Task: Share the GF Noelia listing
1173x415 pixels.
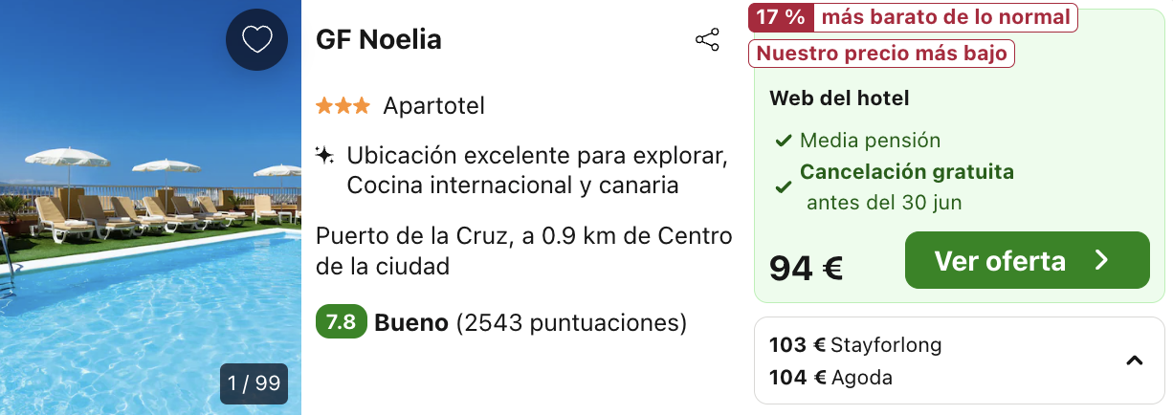Action: pos(707,40)
